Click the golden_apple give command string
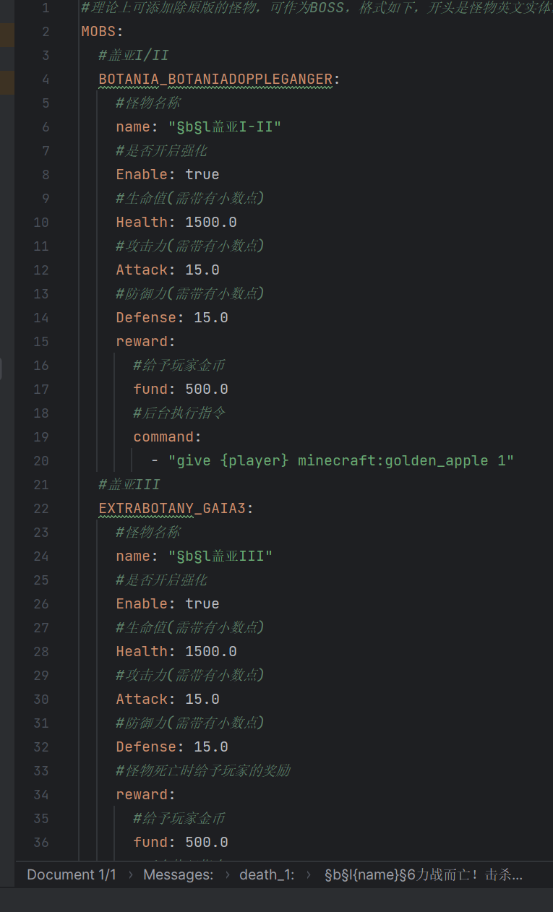The width and height of the screenshot is (553, 912). pos(340,461)
